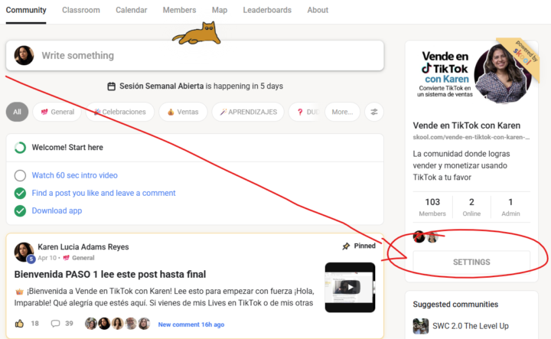Click the first member avatar above SETTINGS
This screenshot has height=339, width=551.
tap(419, 236)
